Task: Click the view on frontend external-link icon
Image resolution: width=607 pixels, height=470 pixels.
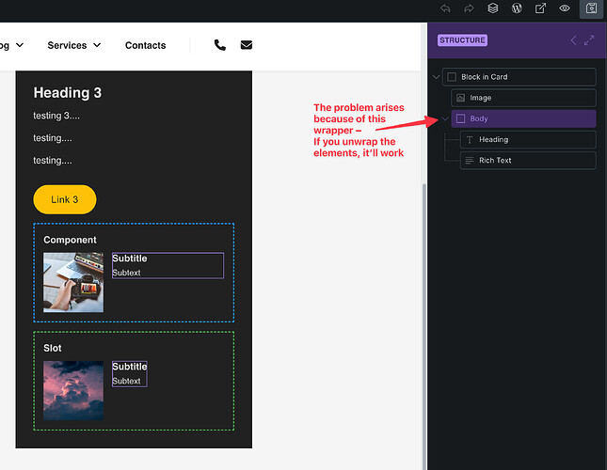Action: 541,8
